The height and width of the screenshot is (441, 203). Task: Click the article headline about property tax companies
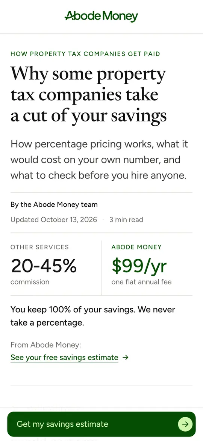click(x=89, y=95)
